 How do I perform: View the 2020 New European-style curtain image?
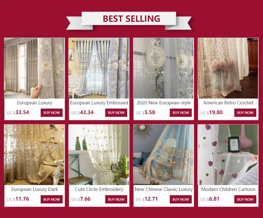tap(163, 68)
